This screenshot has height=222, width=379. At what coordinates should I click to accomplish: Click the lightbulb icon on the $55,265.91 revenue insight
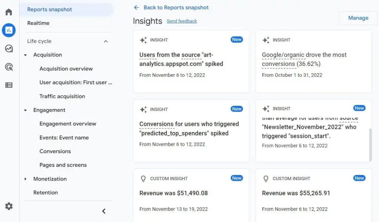pos(266,178)
